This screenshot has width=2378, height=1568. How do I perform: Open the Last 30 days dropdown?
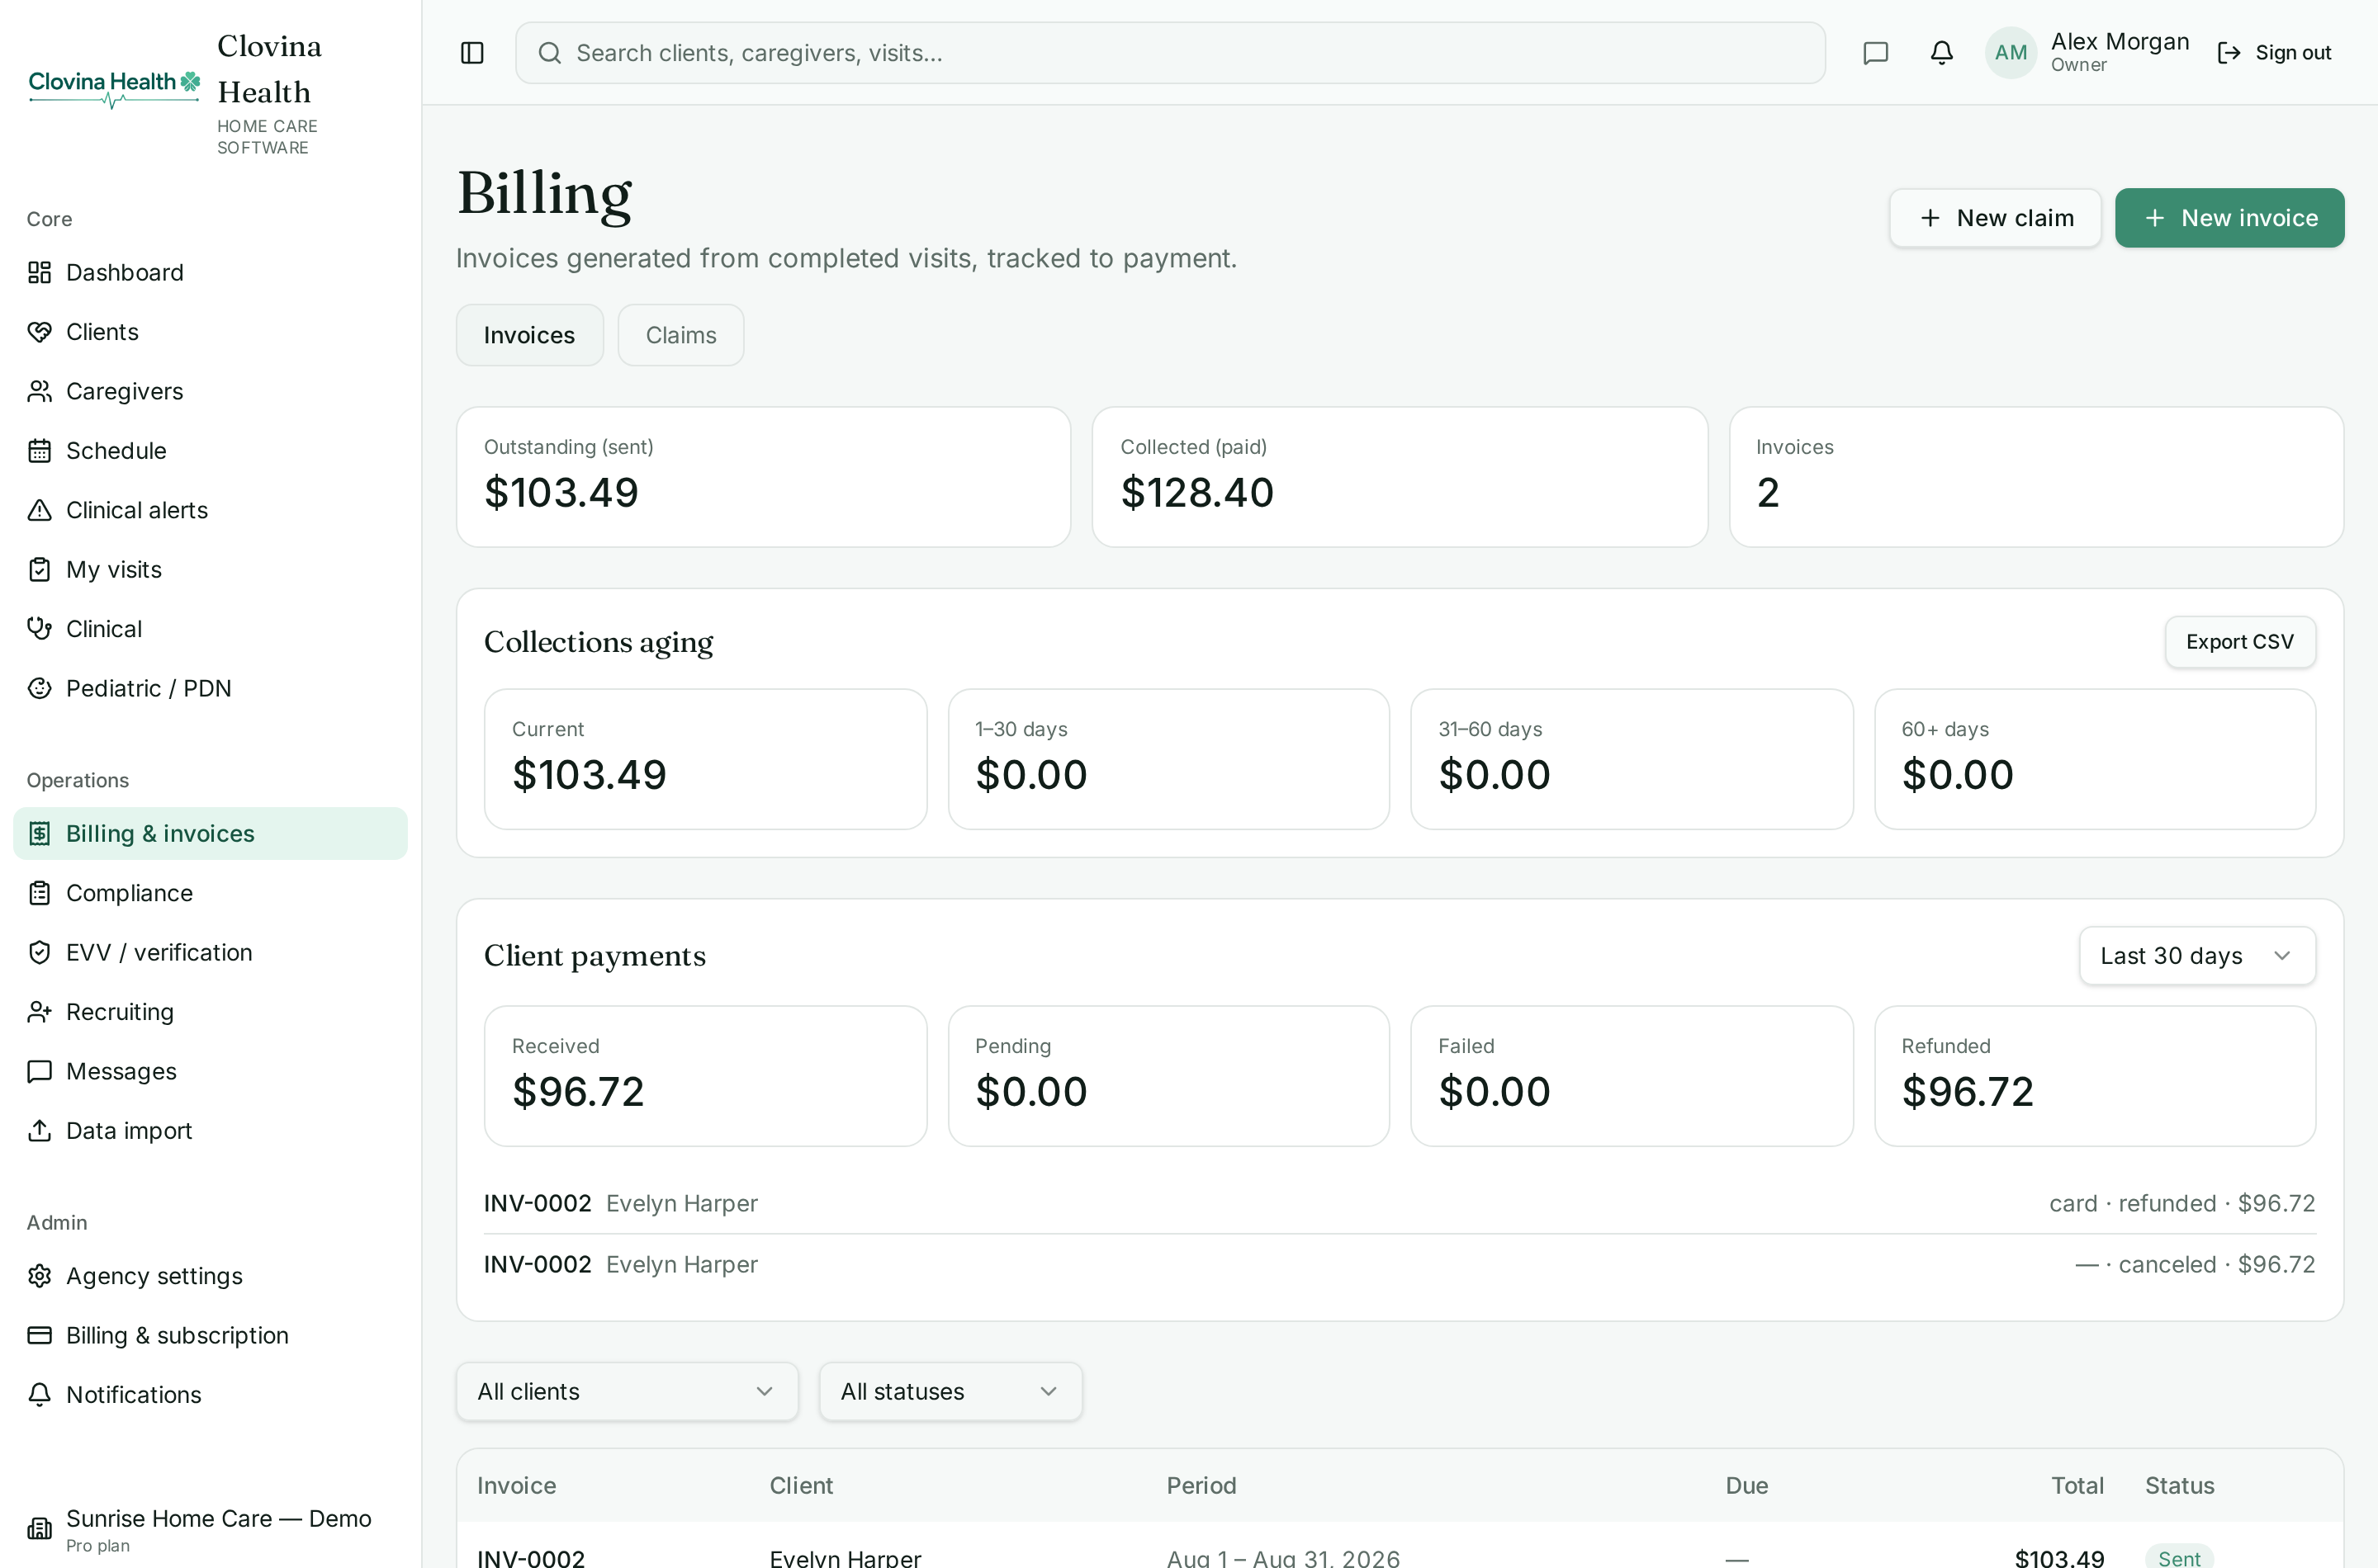(x=2197, y=956)
